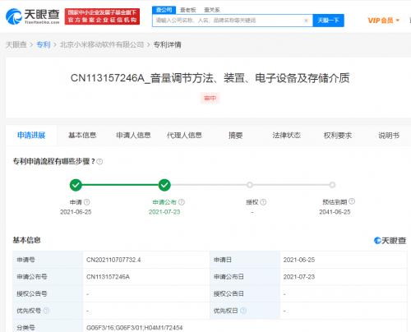Open the 权利要求 tab
The image size is (411, 332).
[x=338, y=135]
